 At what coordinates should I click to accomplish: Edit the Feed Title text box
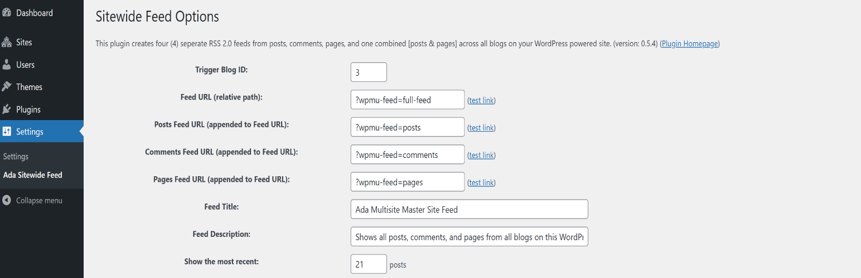tap(469, 210)
